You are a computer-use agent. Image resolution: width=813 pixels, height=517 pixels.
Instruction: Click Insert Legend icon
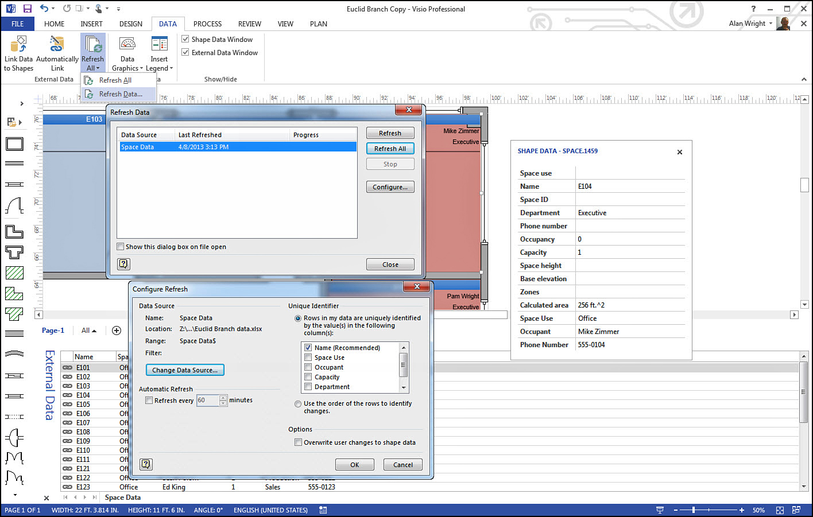pos(159,44)
